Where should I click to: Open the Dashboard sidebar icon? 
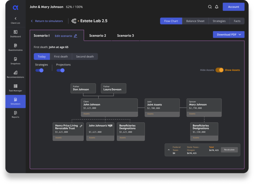pos(16,32)
